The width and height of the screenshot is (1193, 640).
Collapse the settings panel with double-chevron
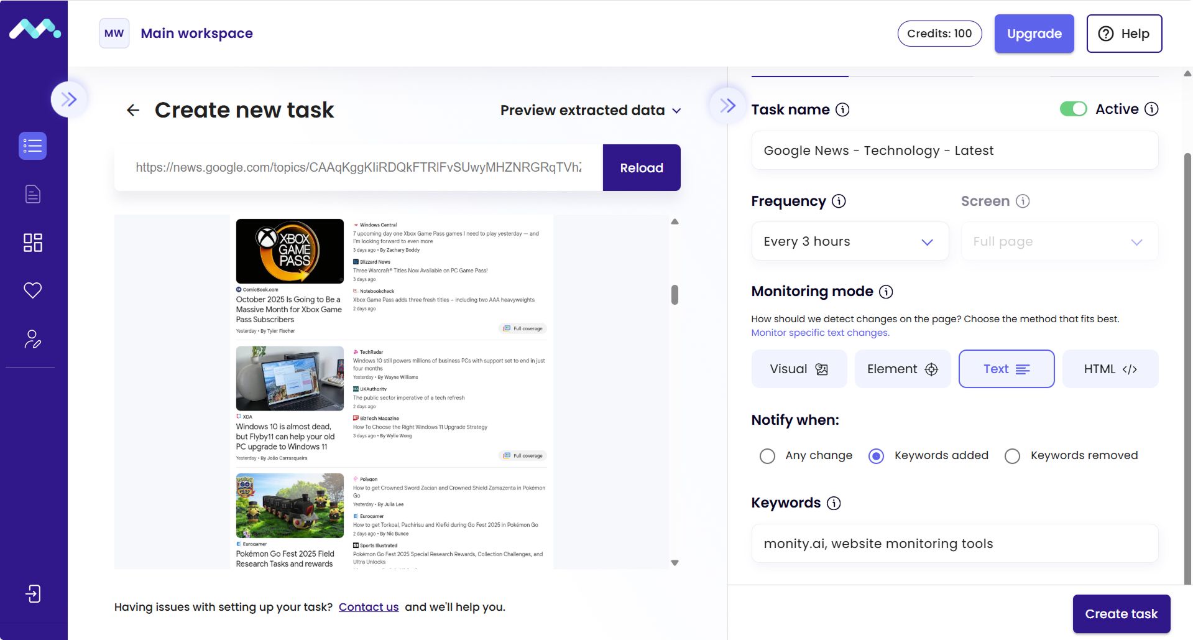[x=727, y=105]
